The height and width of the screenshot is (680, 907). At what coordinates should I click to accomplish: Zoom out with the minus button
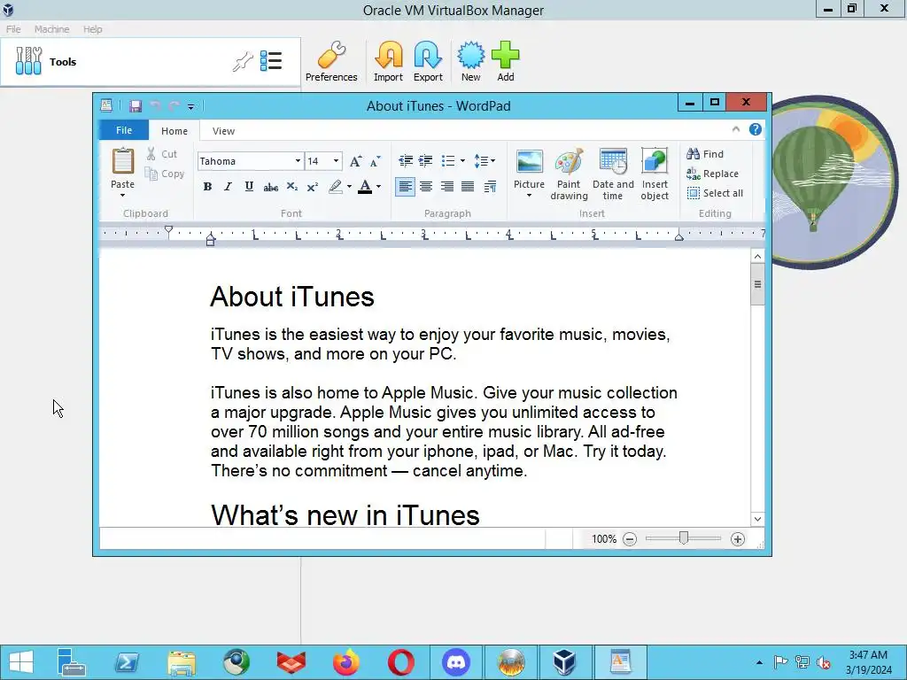tap(630, 539)
